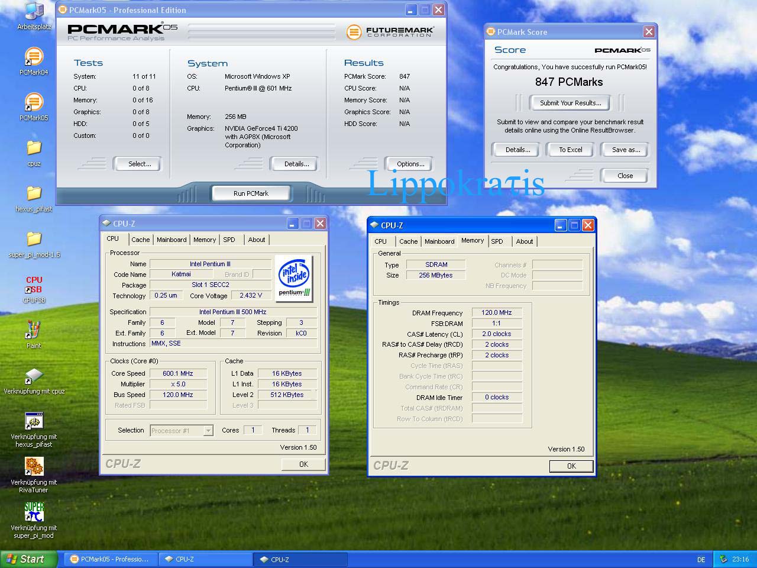
Task: Open the hexus_pifast folder icon
Action: coord(34,199)
